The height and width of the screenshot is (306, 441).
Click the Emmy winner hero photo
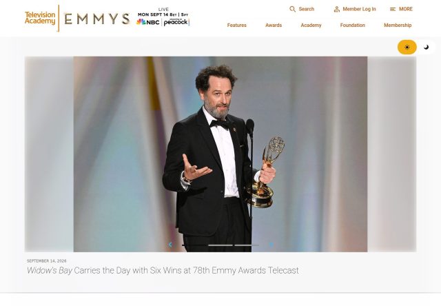(220, 154)
